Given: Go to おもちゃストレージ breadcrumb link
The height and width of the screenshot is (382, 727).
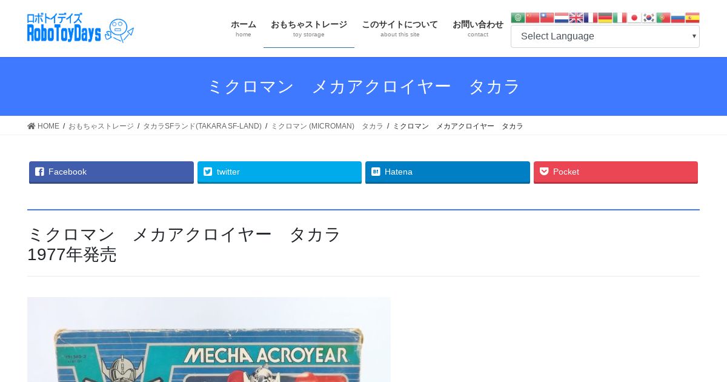Looking at the screenshot, I should [101, 126].
